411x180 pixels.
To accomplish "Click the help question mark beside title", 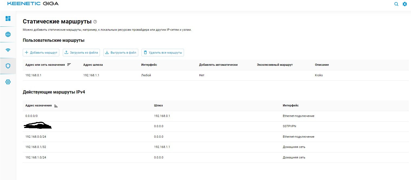I will coord(95,22).
